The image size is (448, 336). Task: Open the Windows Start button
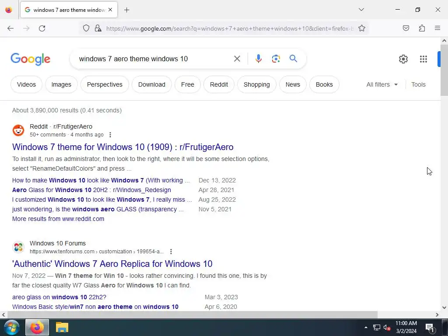click(11, 328)
